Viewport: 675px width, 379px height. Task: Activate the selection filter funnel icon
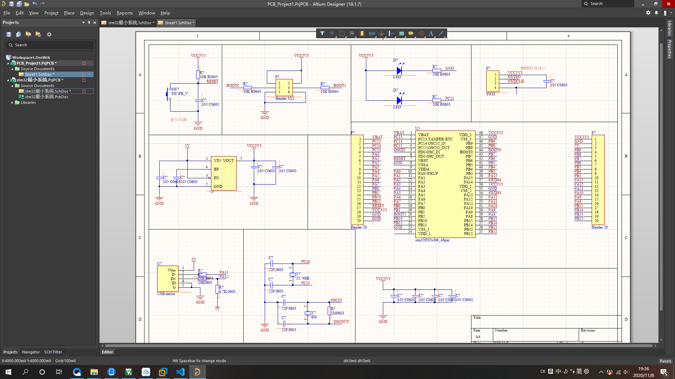pyautogui.click(x=322, y=34)
